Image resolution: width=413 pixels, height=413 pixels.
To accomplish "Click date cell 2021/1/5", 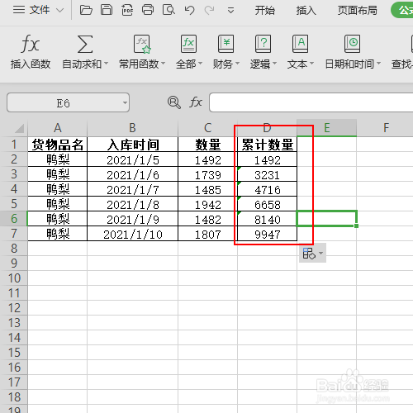I will coord(132,159).
